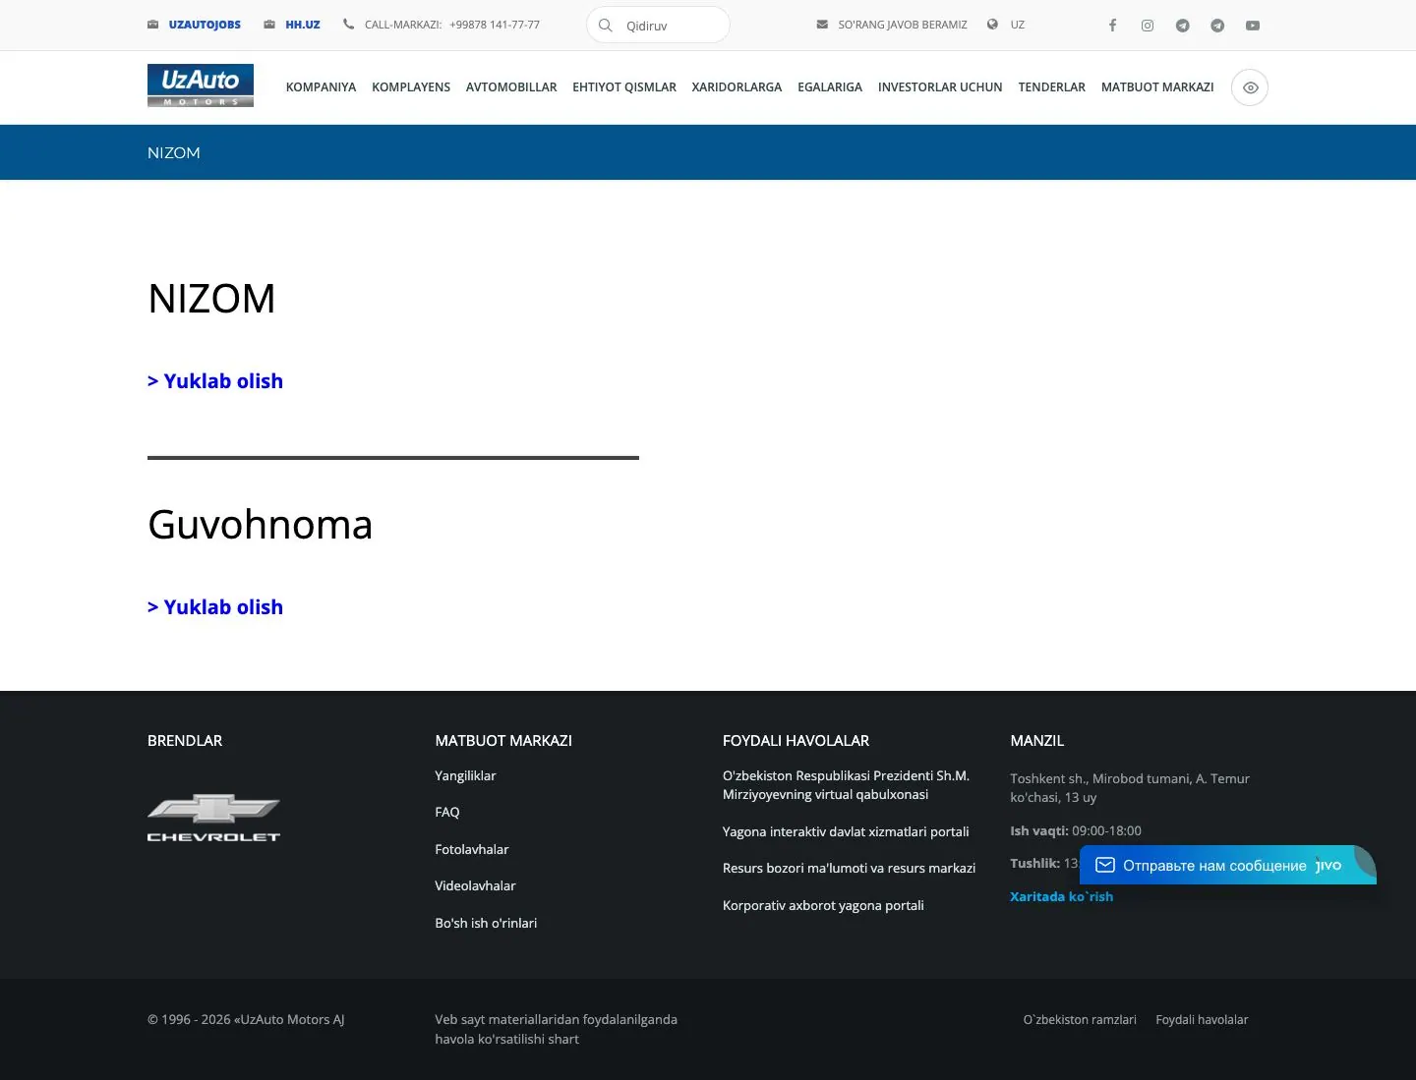Screen dimensions: 1416x1080
Task: Open Yagona interaktiv davlat xizmatlari portali
Action: [x=846, y=831]
